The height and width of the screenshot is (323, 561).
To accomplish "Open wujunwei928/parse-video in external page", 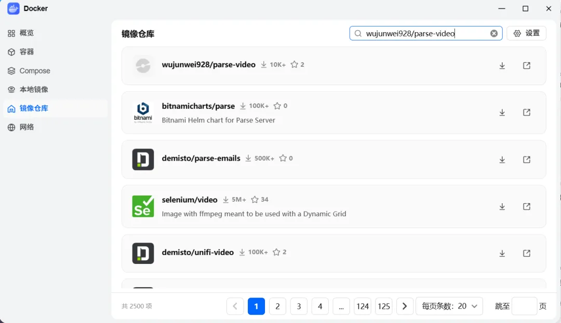I will point(527,66).
